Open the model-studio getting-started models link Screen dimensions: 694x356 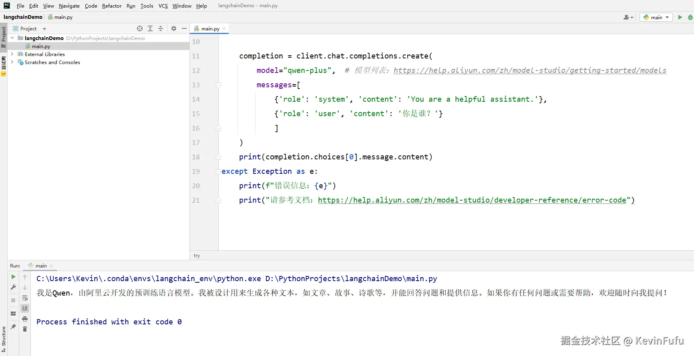530,70
